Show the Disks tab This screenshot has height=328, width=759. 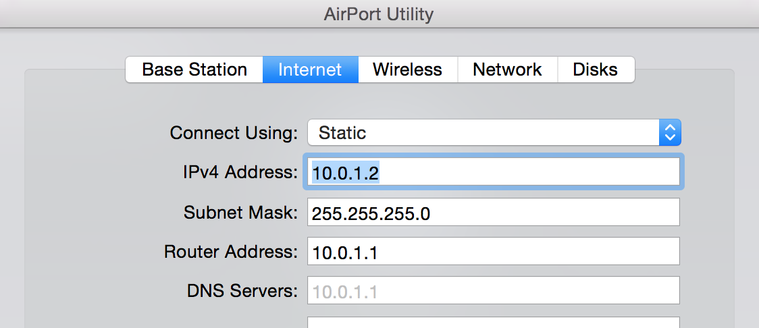click(x=595, y=70)
